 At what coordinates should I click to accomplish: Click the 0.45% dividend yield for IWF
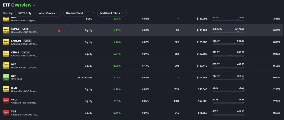click(x=277, y=66)
